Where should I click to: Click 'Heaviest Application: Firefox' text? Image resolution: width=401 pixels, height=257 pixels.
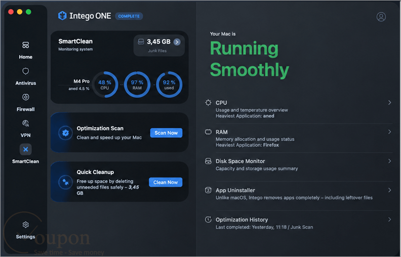coord(247,145)
